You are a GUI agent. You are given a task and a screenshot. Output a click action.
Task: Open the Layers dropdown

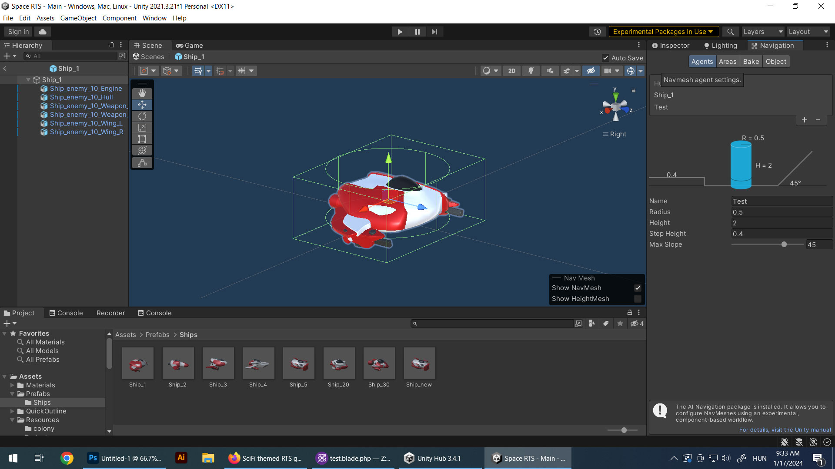[762, 32]
